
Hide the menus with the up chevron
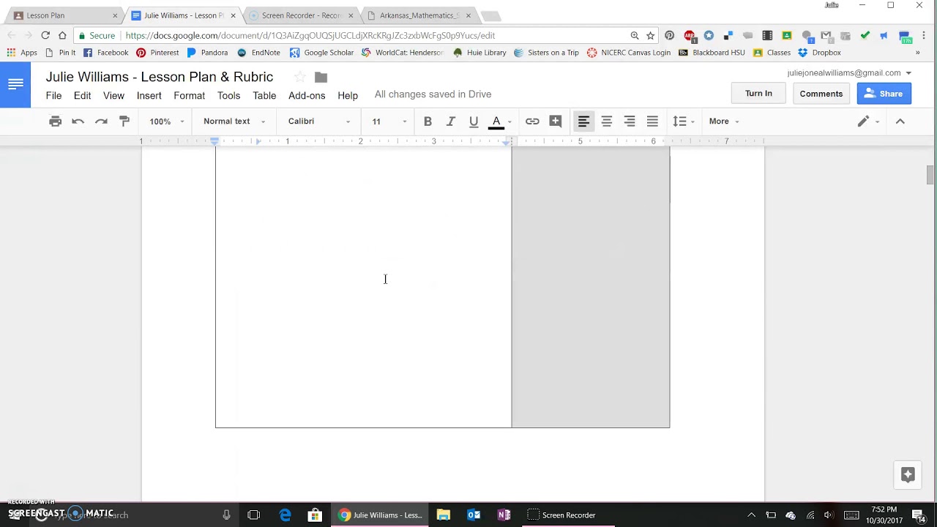pyautogui.click(x=900, y=122)
